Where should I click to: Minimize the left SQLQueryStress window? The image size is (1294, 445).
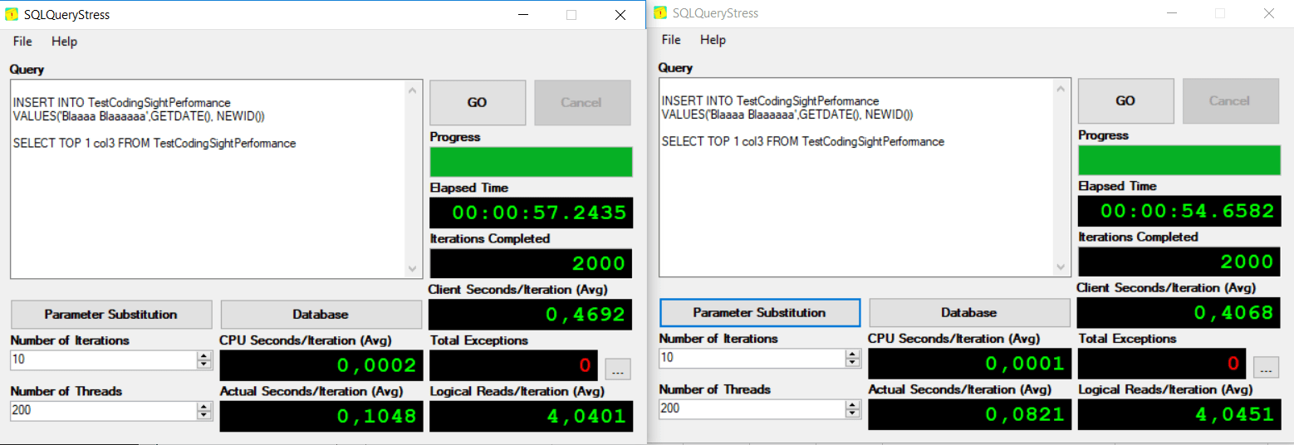click(523, 15)
